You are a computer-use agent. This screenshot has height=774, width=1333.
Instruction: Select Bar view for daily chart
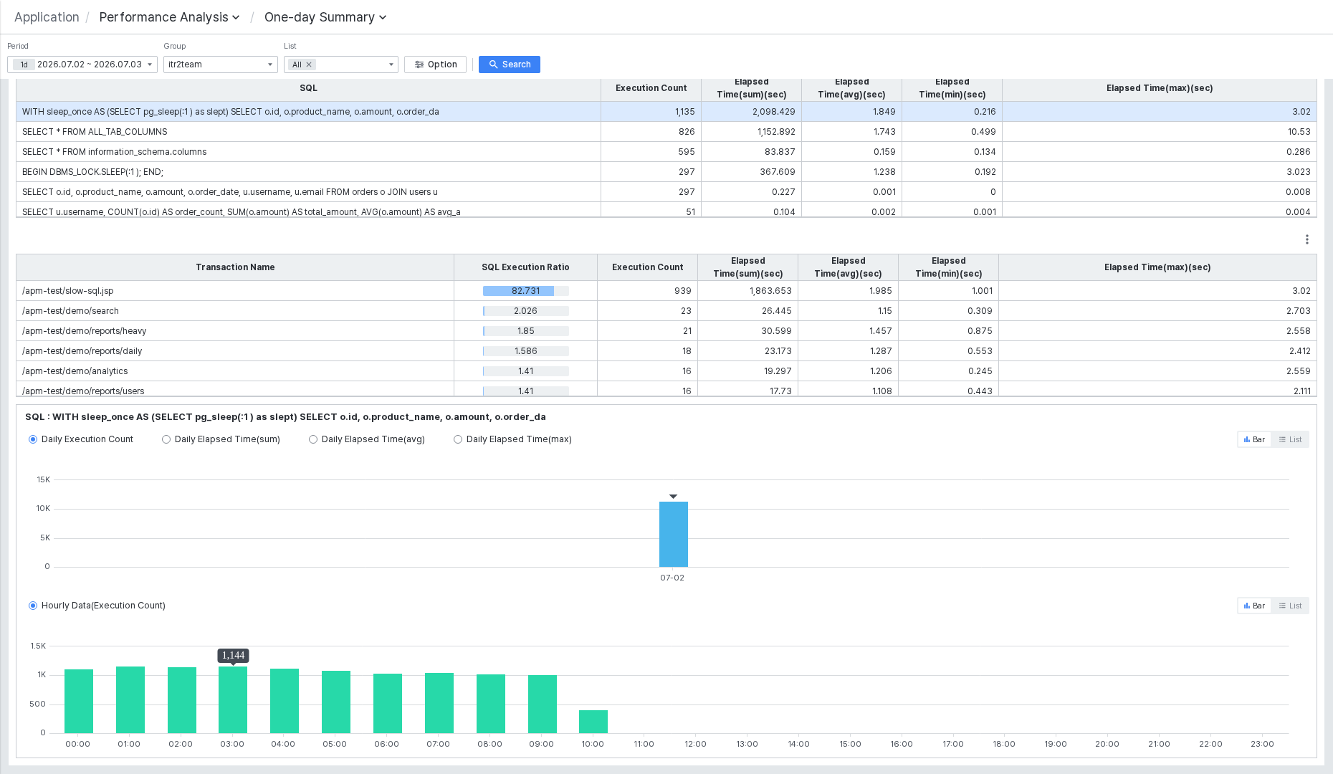click(1255, 439)
